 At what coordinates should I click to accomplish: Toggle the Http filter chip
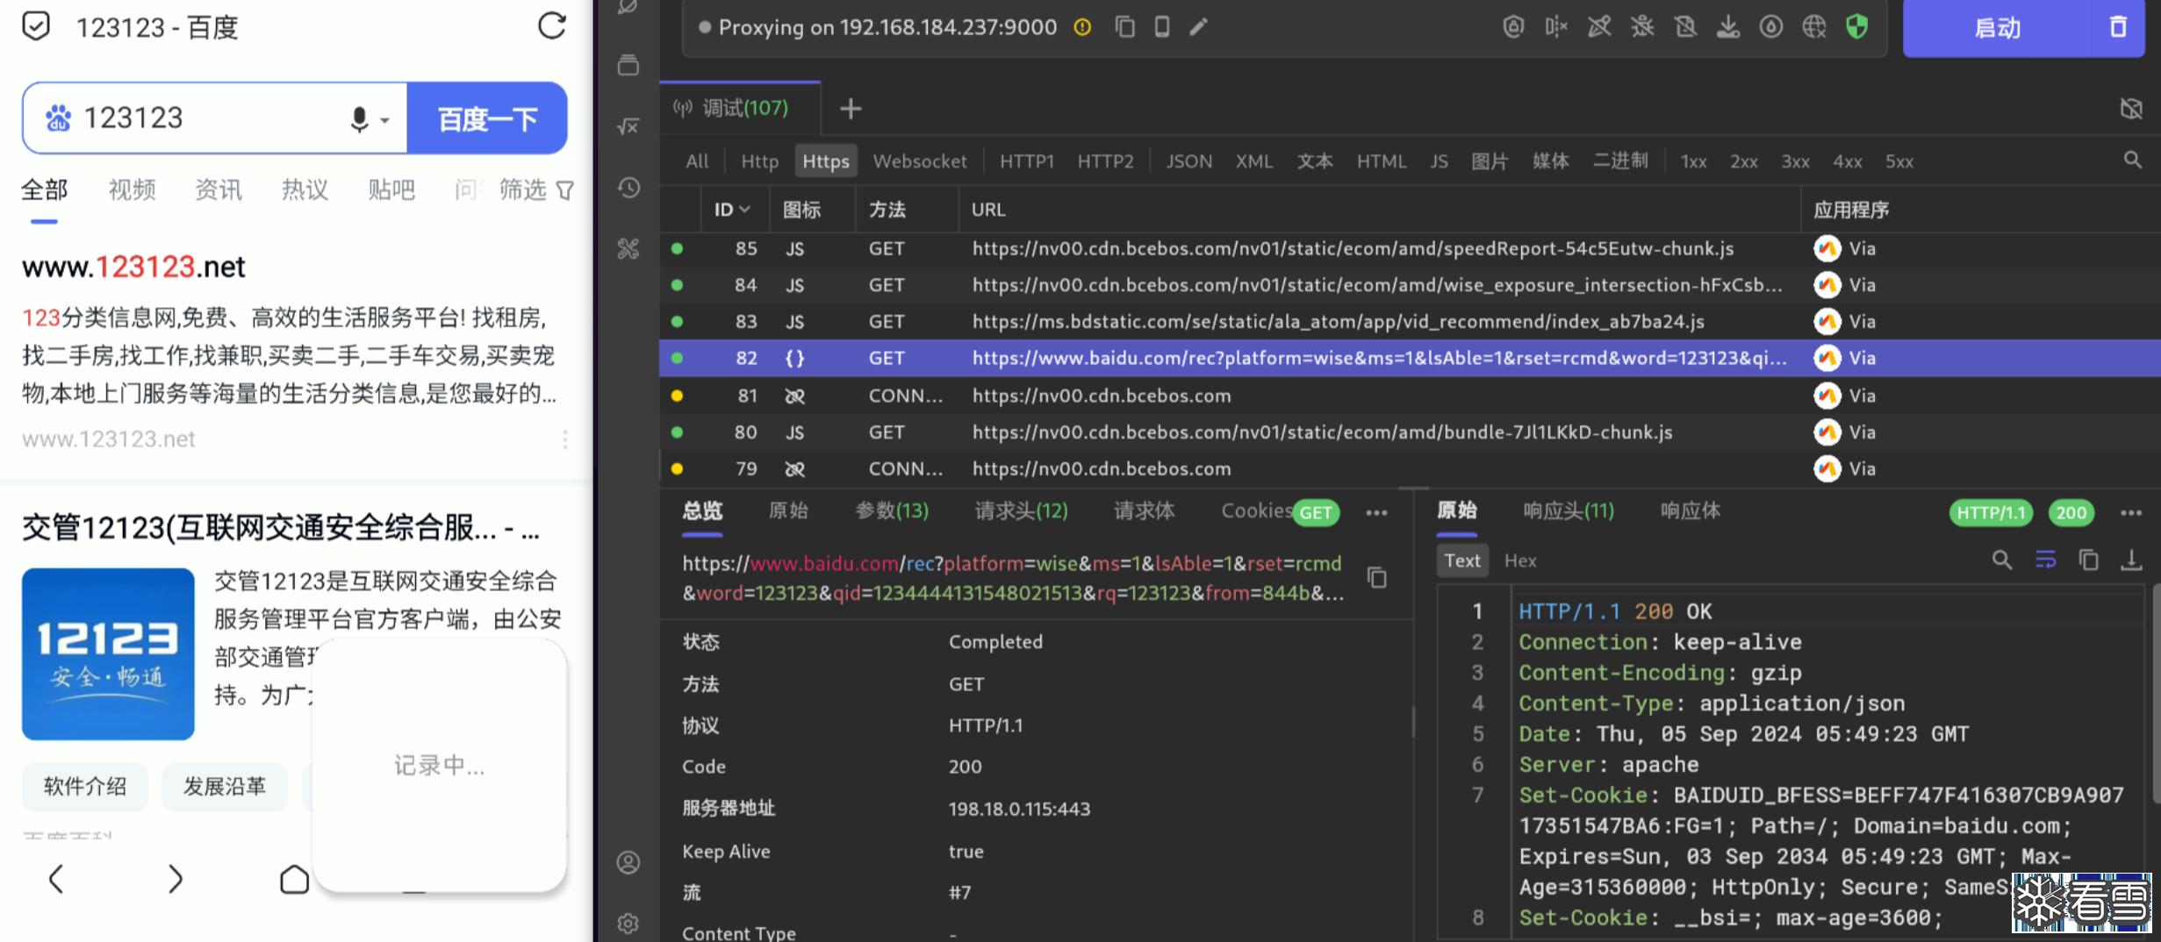coord(759,161)
